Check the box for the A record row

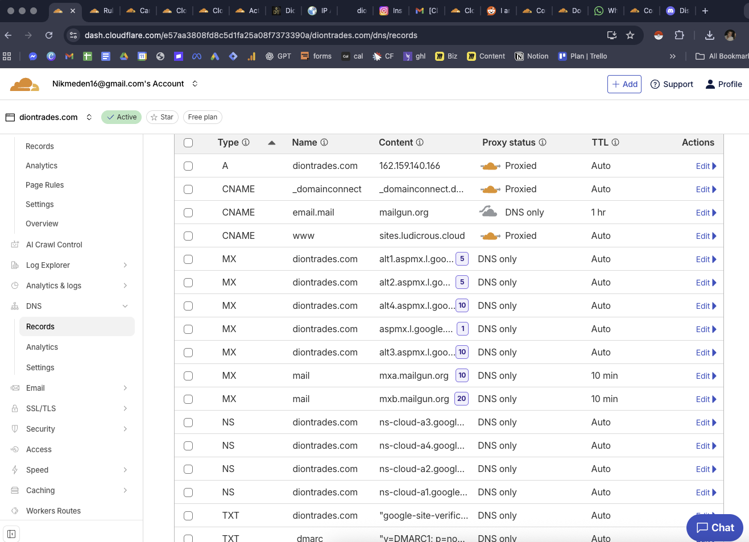tap(188, 166)
